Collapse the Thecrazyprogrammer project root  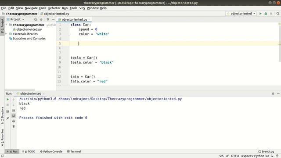pos(7,25)
